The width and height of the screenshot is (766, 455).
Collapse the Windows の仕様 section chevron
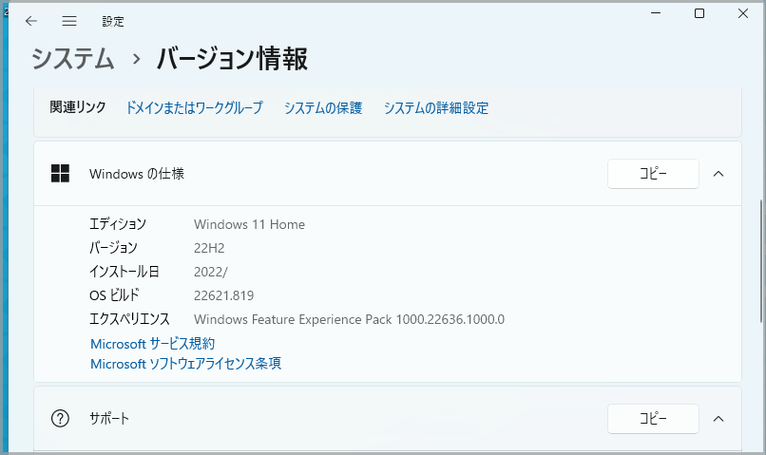pyautogui.click(x=718, y=174)
